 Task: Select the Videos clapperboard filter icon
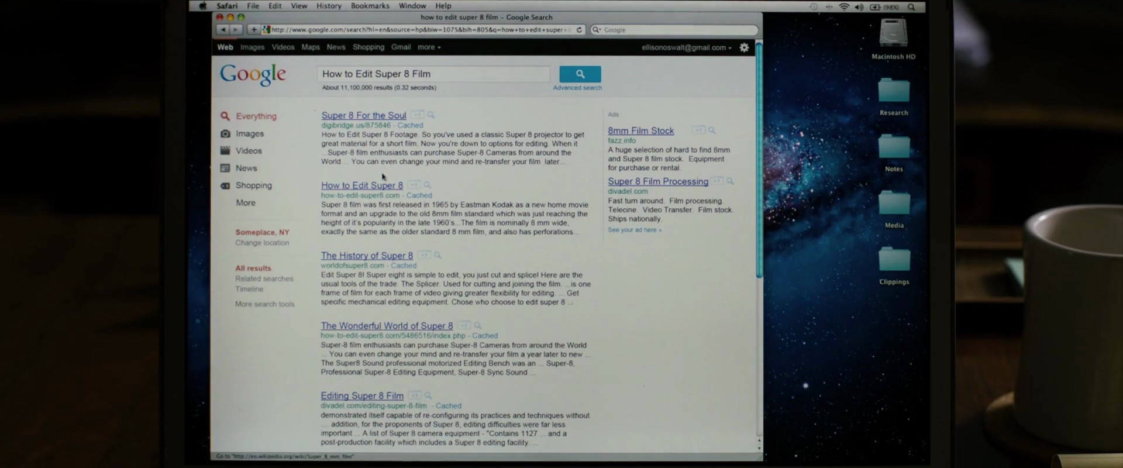pyautogui.click(x=225, y=150)
